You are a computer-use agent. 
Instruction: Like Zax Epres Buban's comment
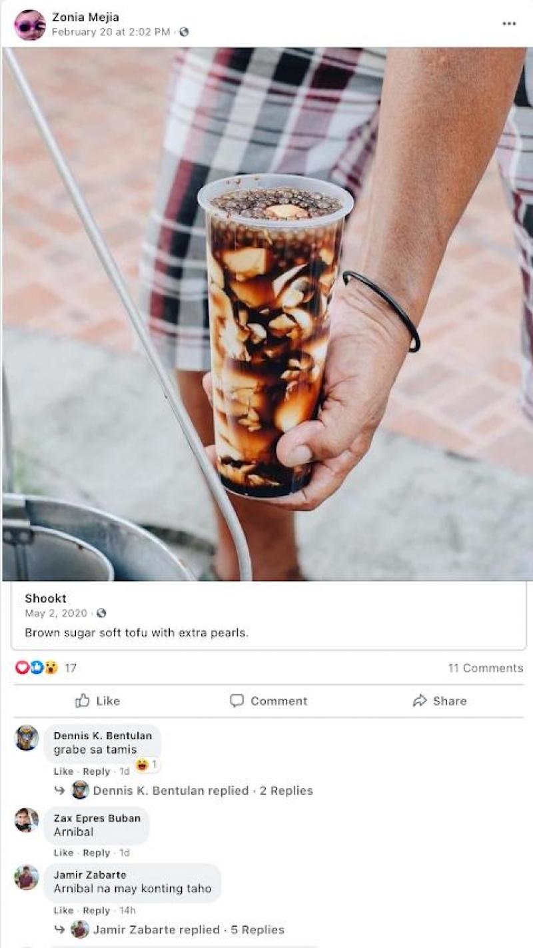[x=63, y=853]
